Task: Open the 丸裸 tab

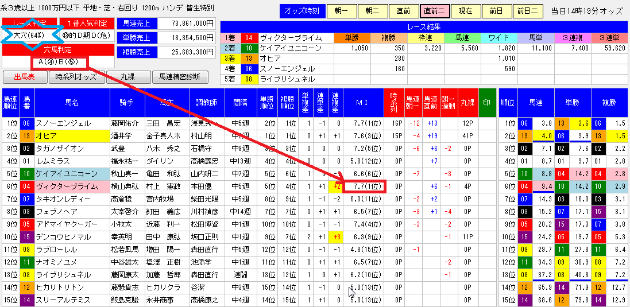Action: pos(128,77)
